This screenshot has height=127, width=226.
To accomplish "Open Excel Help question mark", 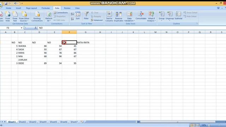I will pyautogui.click(x=219, y=8).
